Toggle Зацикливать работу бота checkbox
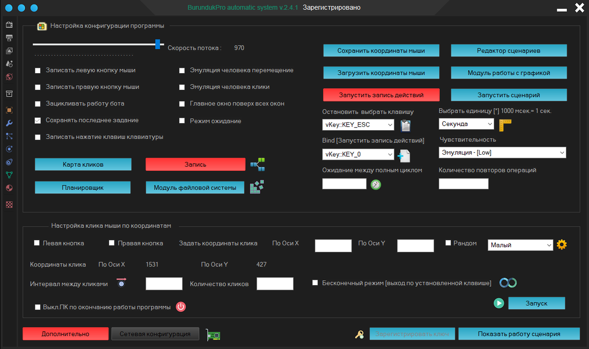Image resolution: width=589 pixels, height=349 pixels. coord(38,104)
